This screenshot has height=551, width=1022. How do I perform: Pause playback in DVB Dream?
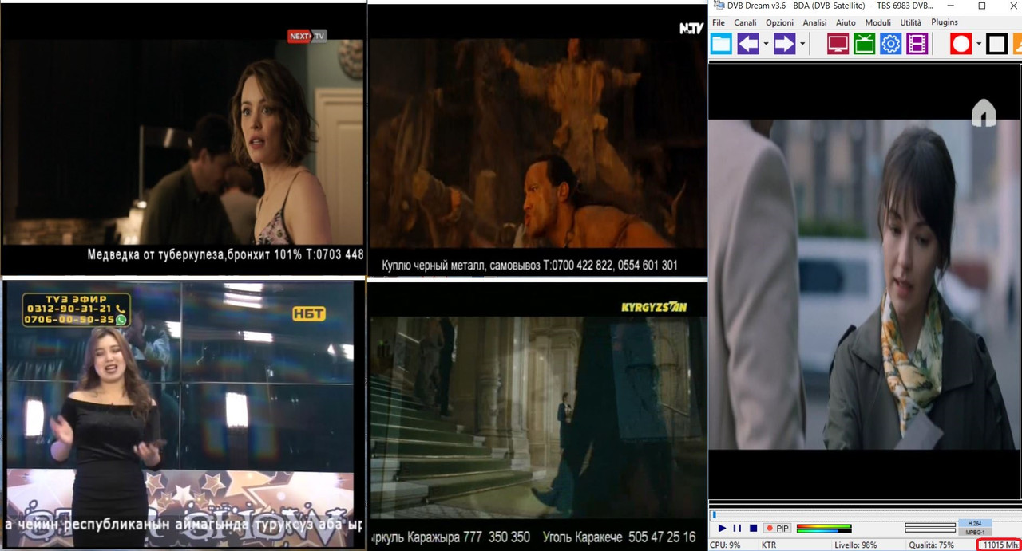click(x=738, y=528)
